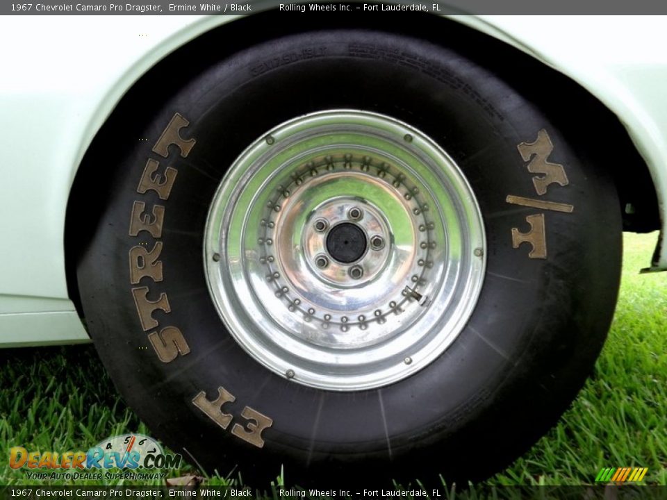Click the tire size text on upper sidewall
This screenshot has height=500, width=667.
point(288,61)
